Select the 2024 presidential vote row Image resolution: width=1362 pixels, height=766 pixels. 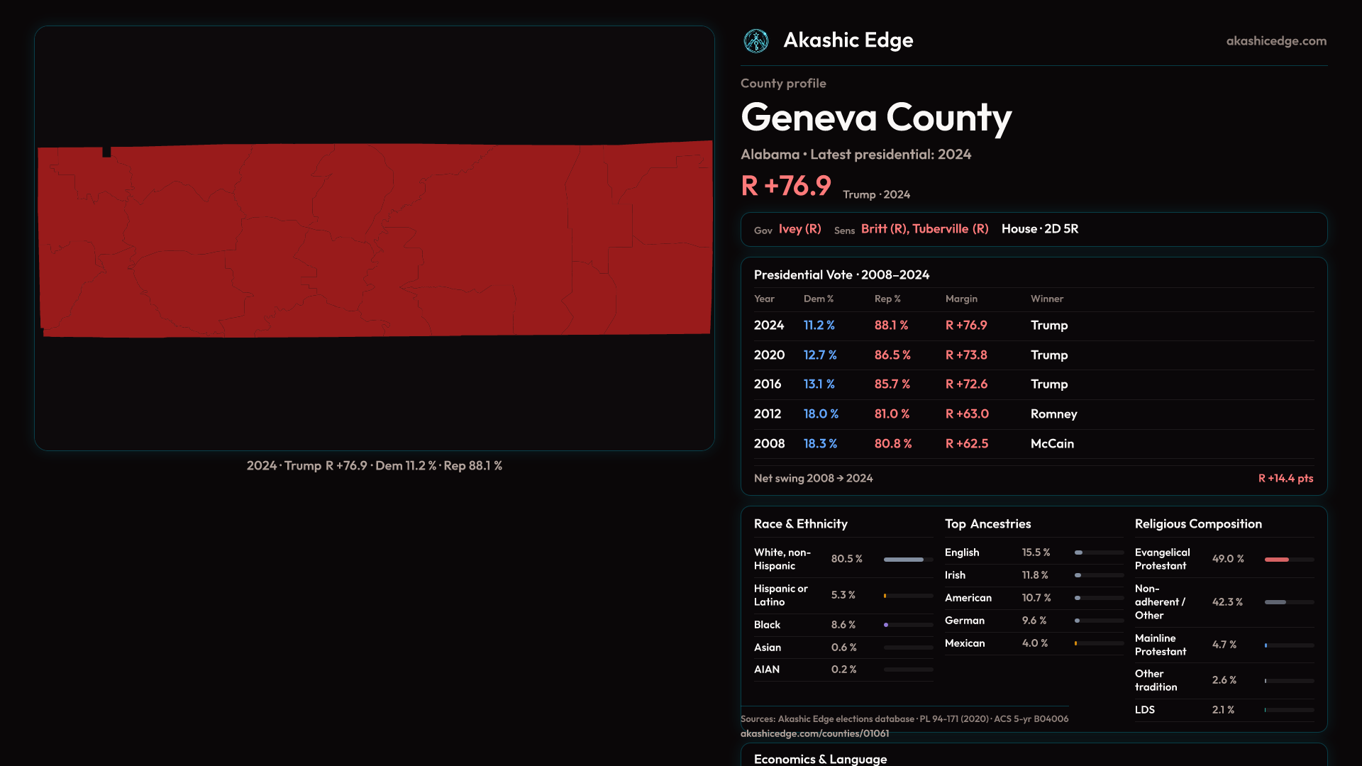(x=1033, y=326)
